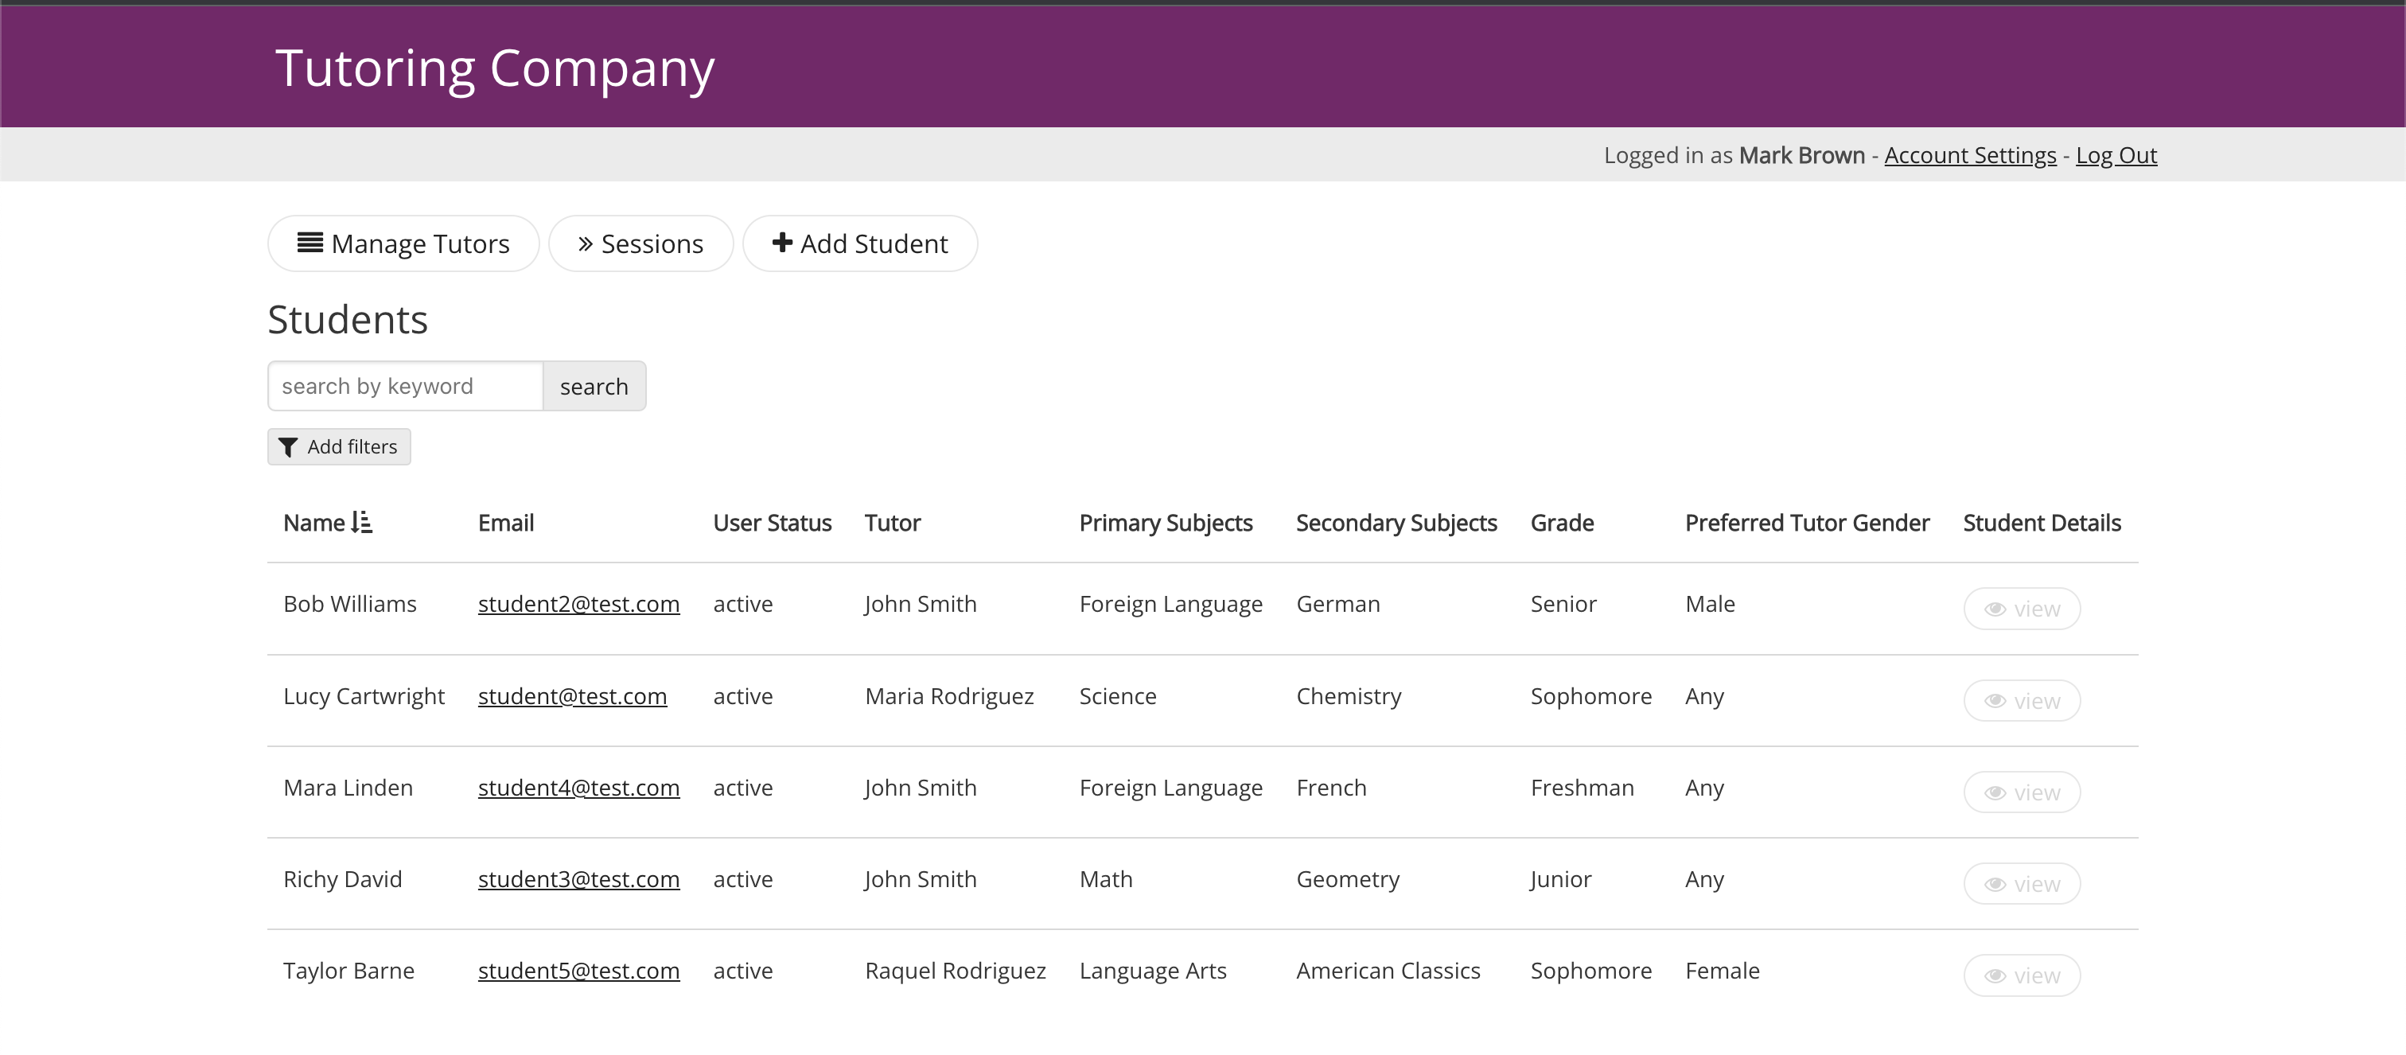Open Account Settings link
Screen dimensions: 2406x1055
pyautogui.click(x=1970, y=155)
